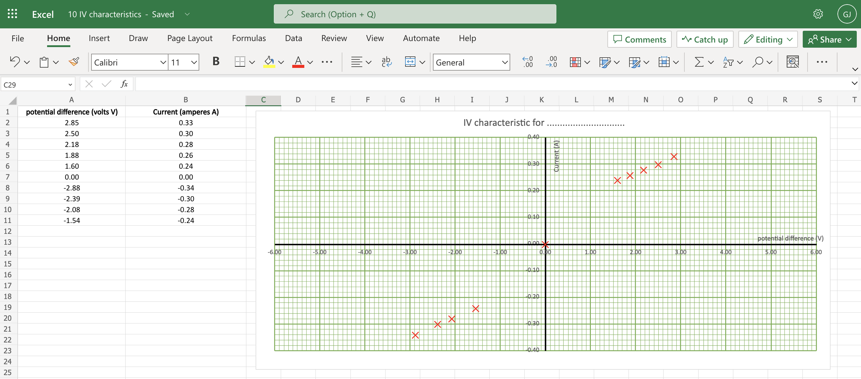Click the Merge cells toggle button
Viewport: 861px width, 379px height.
(x=410, y=62)
